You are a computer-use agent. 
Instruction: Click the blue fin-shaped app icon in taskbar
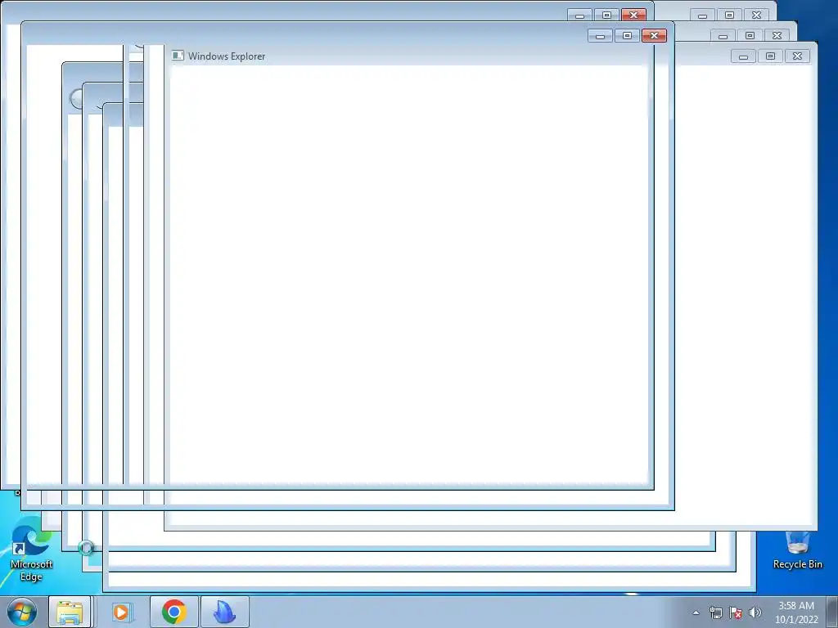coord(224,612)
